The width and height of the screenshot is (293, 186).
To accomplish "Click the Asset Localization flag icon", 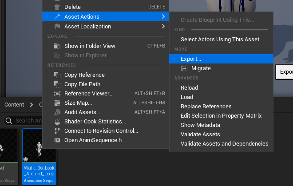I will (x=57, y=26).
